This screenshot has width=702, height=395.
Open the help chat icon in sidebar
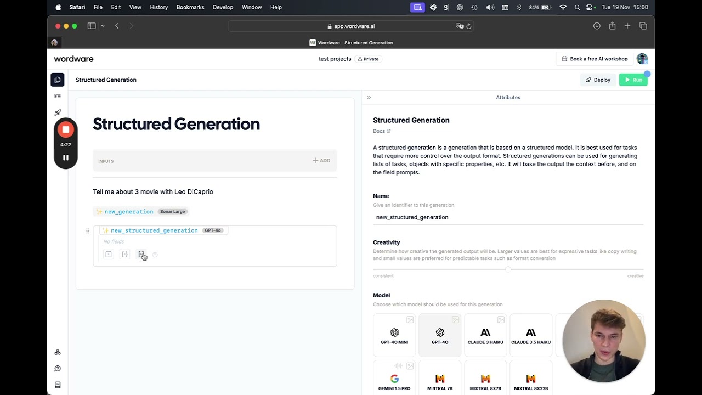pos(58,369)
